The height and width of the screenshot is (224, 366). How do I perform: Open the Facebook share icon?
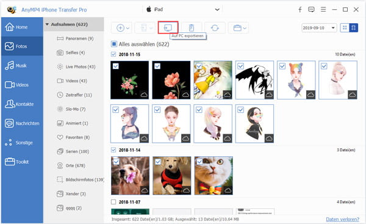[300, 10]
